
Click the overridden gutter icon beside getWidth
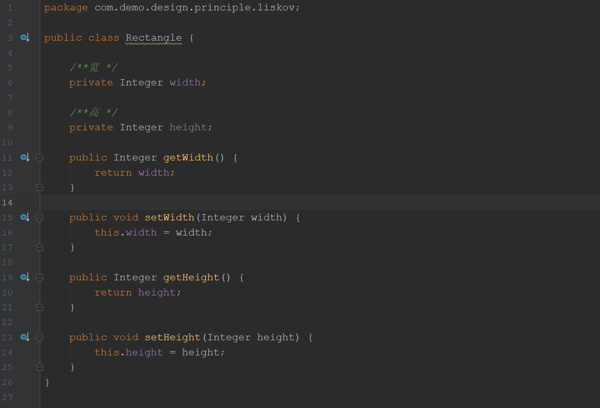[25, 157]
